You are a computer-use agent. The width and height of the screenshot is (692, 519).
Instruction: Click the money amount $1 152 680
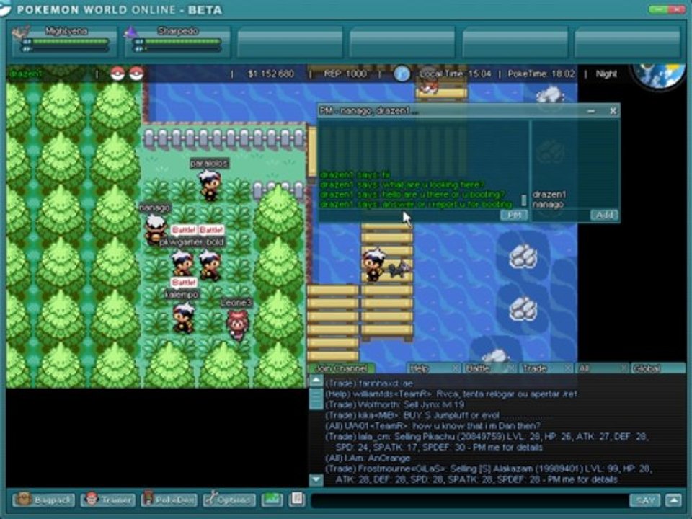[x=270, y=74]
